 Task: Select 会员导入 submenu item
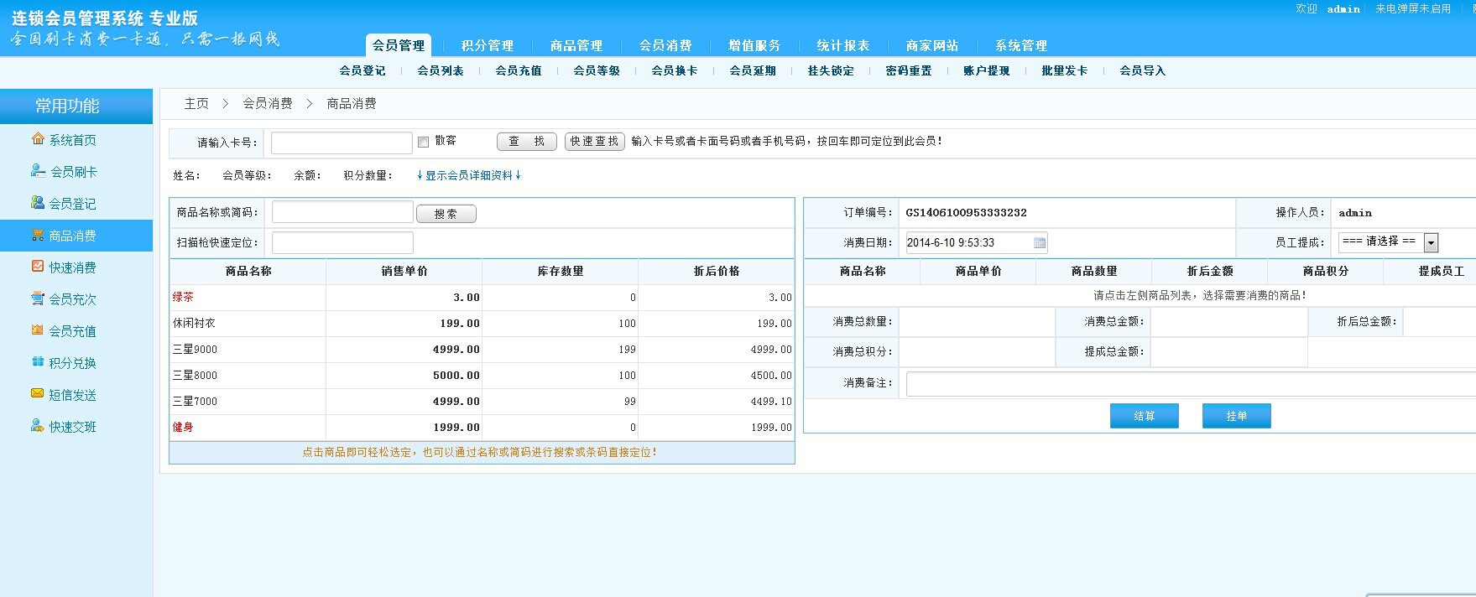coord(1143,70)
